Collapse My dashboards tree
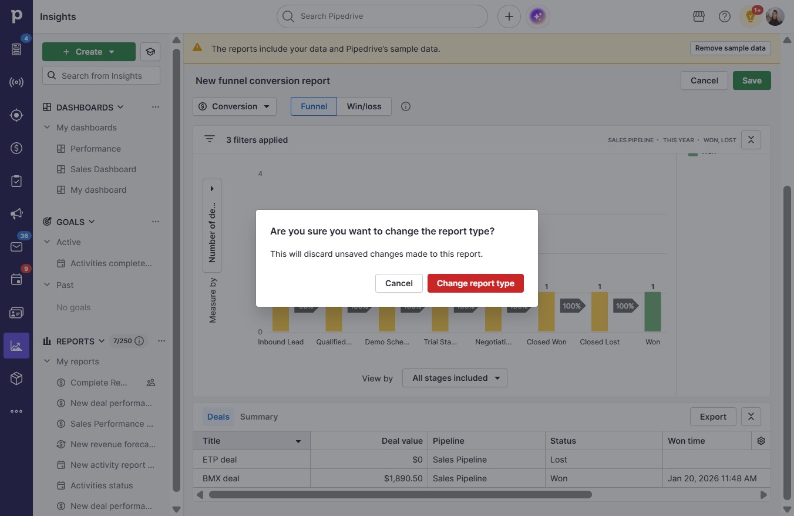The image size is (794, 516). pos(47,128)
